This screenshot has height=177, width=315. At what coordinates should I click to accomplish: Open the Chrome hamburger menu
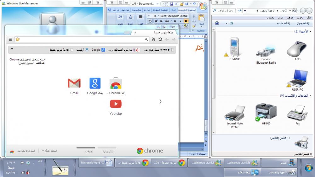[x=10, y=39]
